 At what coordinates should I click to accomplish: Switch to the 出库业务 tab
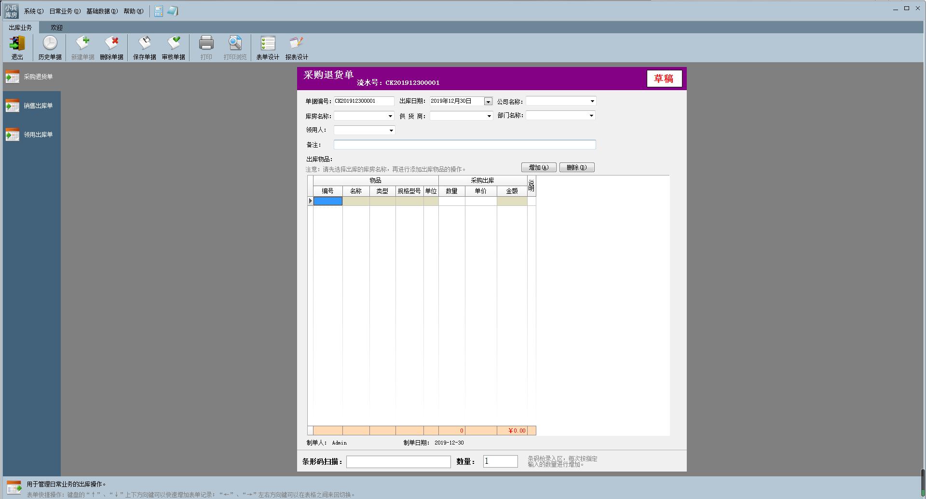[20, 27]
